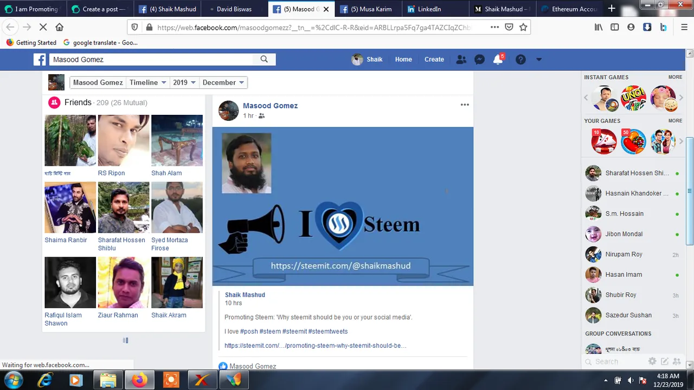Click Facebook search input field
Image resolution: width=694 pixels, height=390 pixels.
pos(151,60)
